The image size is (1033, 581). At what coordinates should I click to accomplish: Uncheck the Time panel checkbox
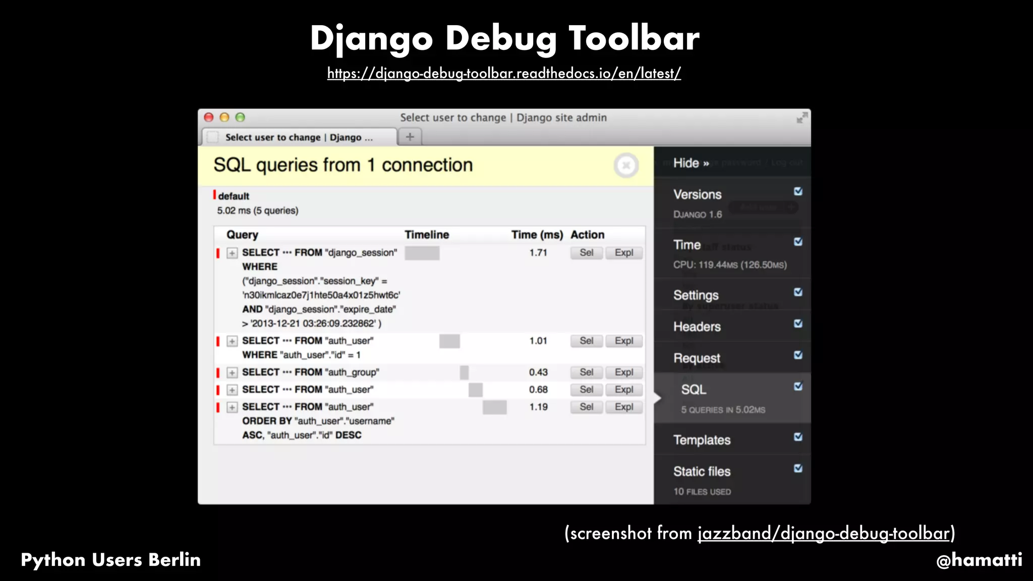pos(798,242)
